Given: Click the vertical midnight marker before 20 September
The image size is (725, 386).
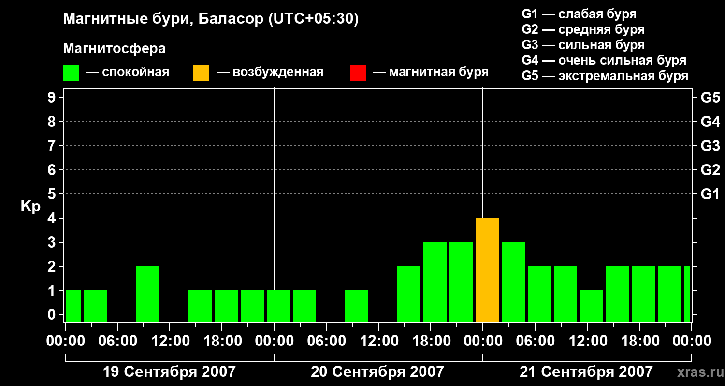Looking at the screenshot, I should (274, 205).
